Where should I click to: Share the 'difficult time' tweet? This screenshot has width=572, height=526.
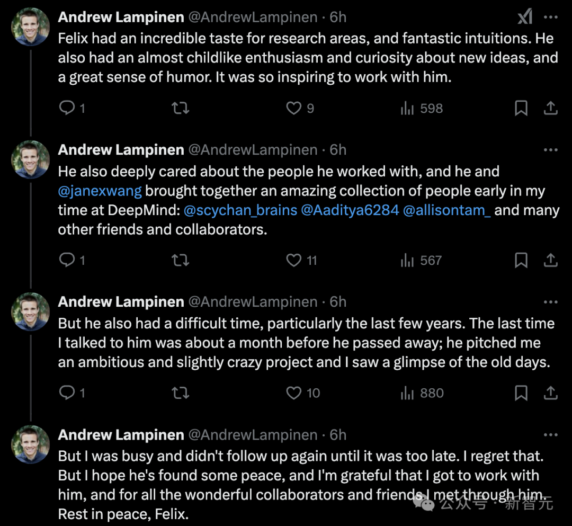click(551, 393)
